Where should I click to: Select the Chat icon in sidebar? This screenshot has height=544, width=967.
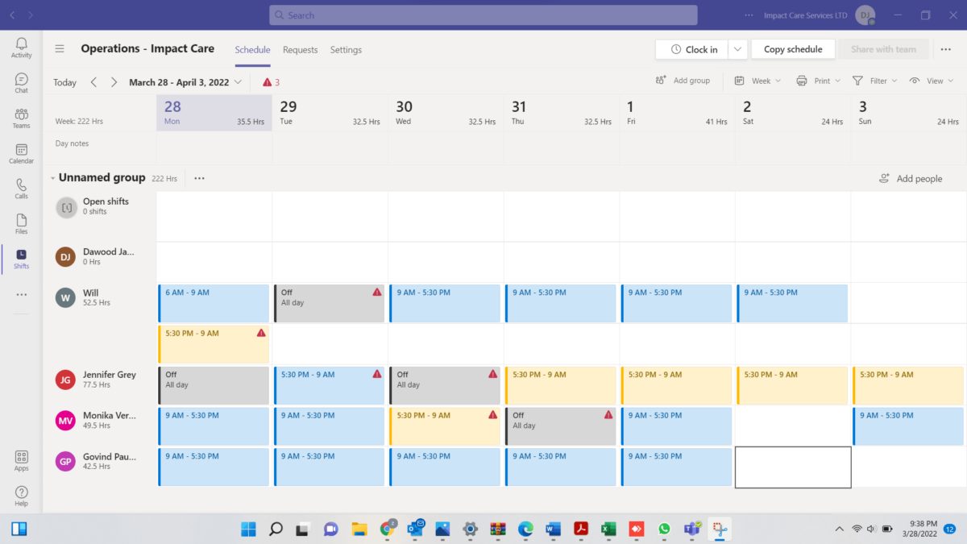click(20, 81)
